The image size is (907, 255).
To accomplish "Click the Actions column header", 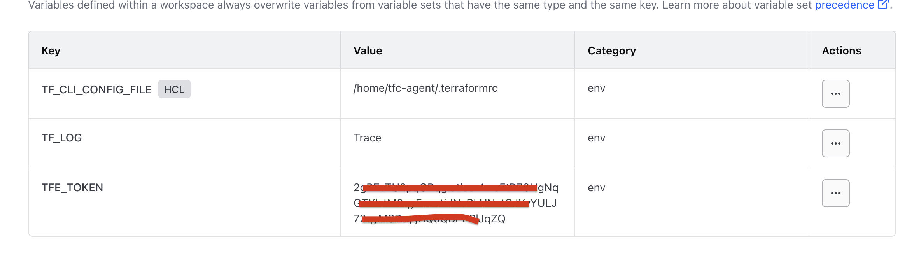I will click(x=841, y=51).
